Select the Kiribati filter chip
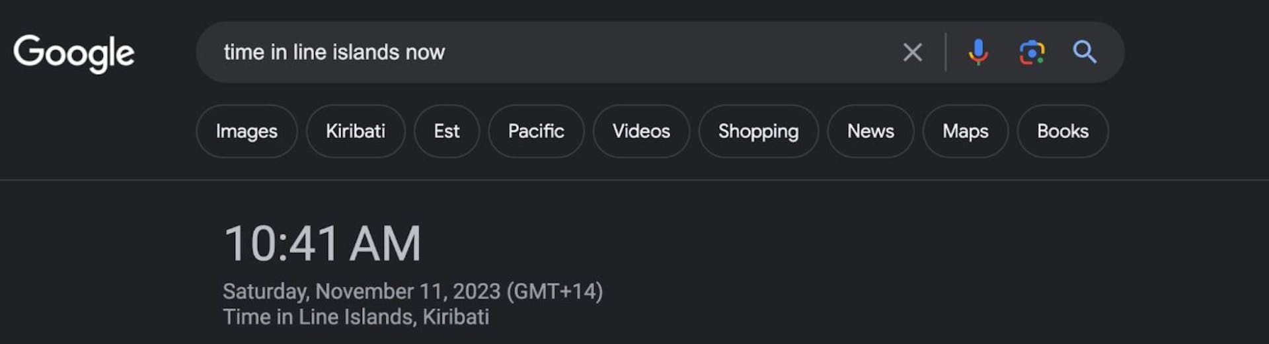This screenshot has width=1269, height=344. coord(356,131)
